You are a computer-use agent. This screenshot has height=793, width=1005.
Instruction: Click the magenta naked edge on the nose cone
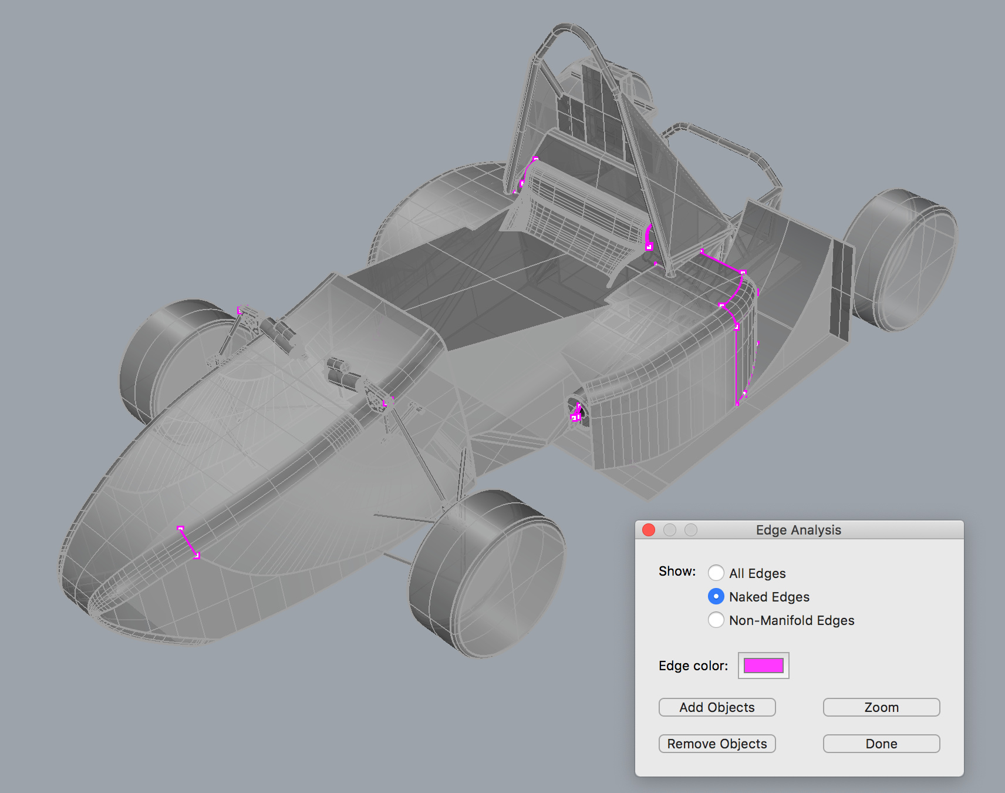pyautogui.click(x=188, y=542)
